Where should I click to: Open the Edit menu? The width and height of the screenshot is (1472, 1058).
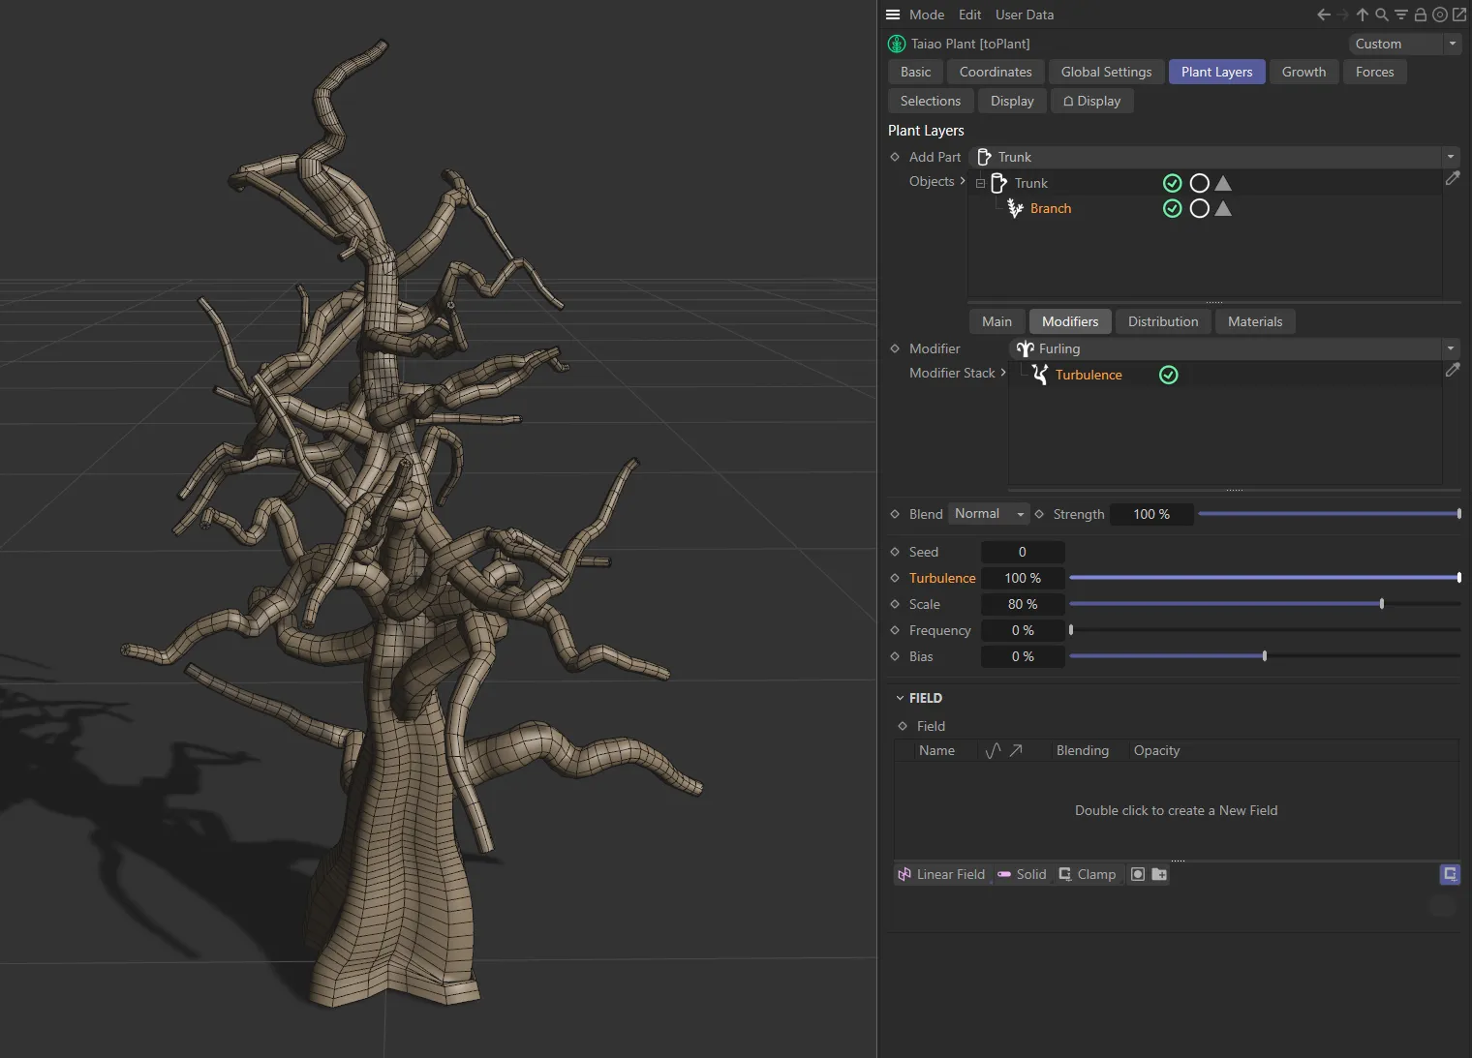tap(969, 15)
